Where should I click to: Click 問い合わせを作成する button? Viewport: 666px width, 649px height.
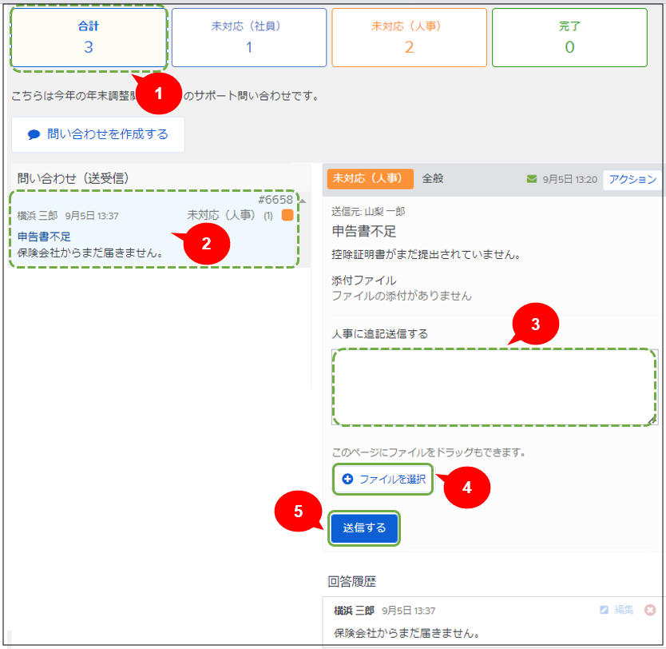pyautogui.click(x=98, y=134)
